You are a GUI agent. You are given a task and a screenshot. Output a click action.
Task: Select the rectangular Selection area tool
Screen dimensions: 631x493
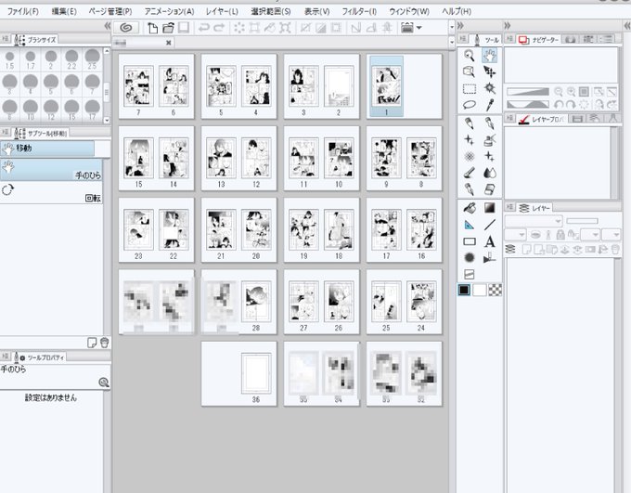coord(470,88)
